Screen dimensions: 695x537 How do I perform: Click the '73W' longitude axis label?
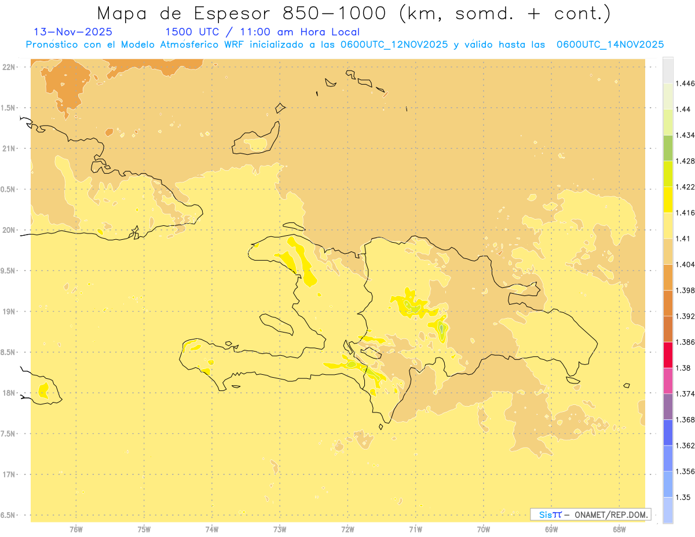click(280, 529)
